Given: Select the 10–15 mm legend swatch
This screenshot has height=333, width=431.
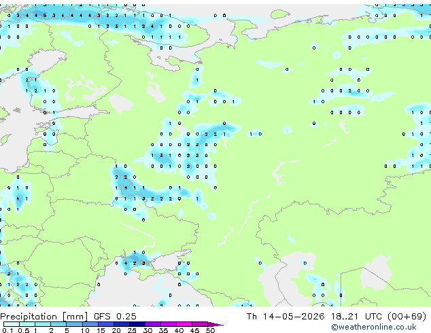Looking at the screenshot, I should click(90, 324).
